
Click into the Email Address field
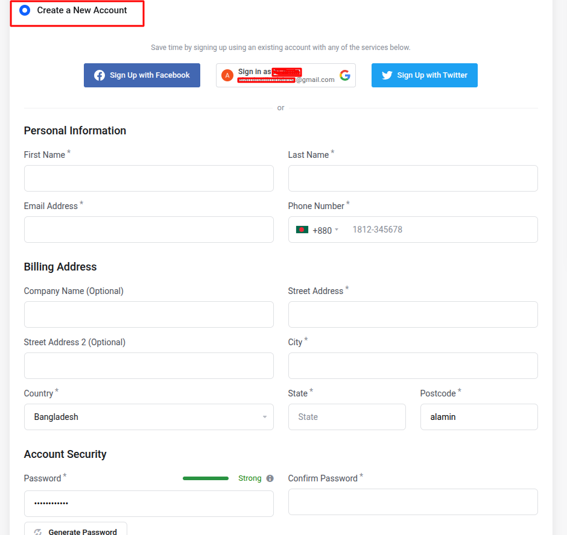pyautogui.click(x=148, y=230)
